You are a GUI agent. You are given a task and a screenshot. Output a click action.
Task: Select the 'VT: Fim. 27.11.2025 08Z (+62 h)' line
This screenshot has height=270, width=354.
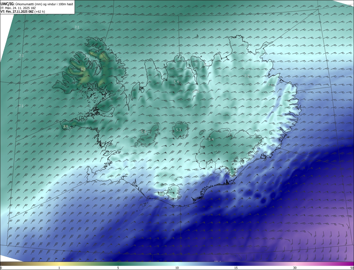(23, 12)
